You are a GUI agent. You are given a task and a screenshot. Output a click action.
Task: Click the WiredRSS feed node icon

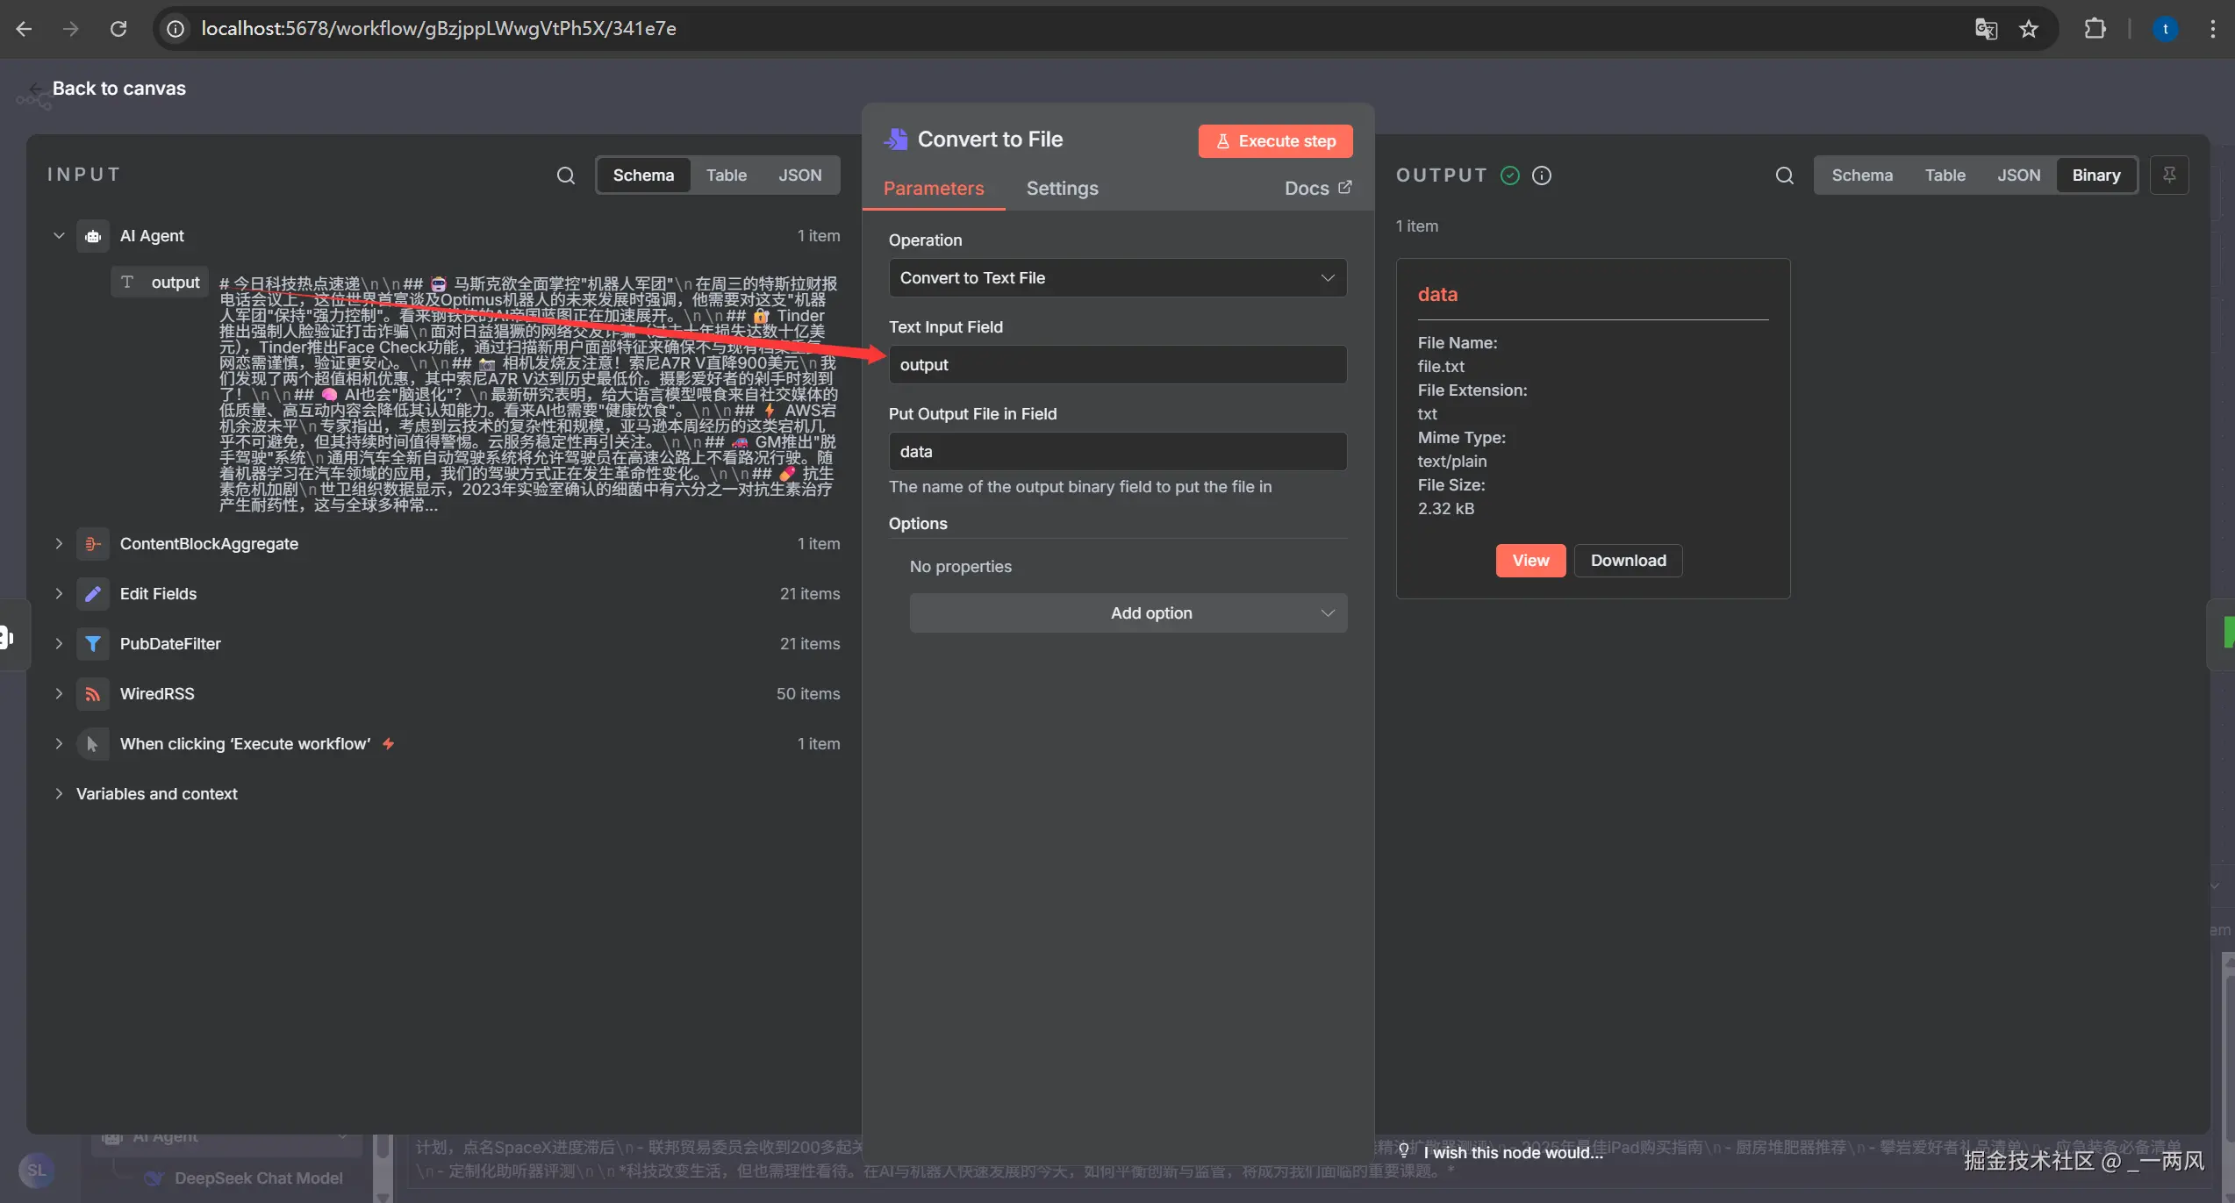pyautogui.click(x=92, y=694)
